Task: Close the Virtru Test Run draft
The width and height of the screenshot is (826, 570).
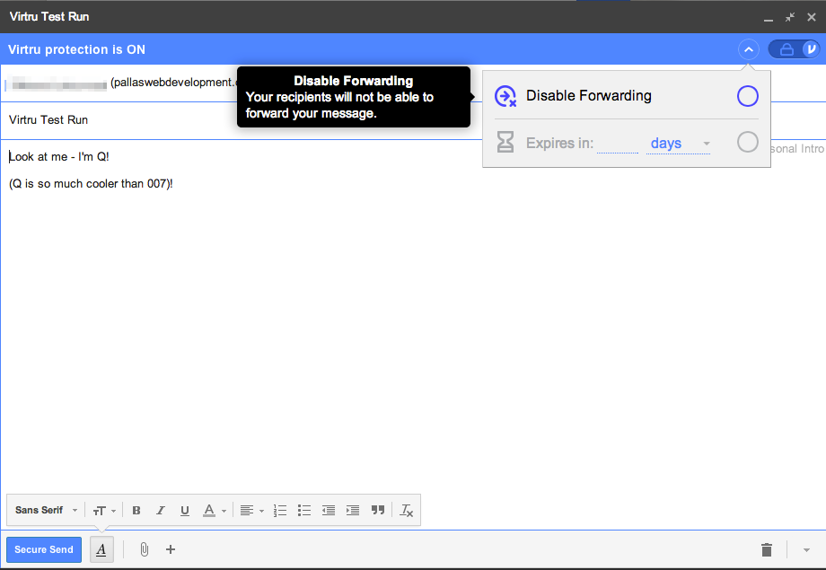Action: [x=812, y=17]
